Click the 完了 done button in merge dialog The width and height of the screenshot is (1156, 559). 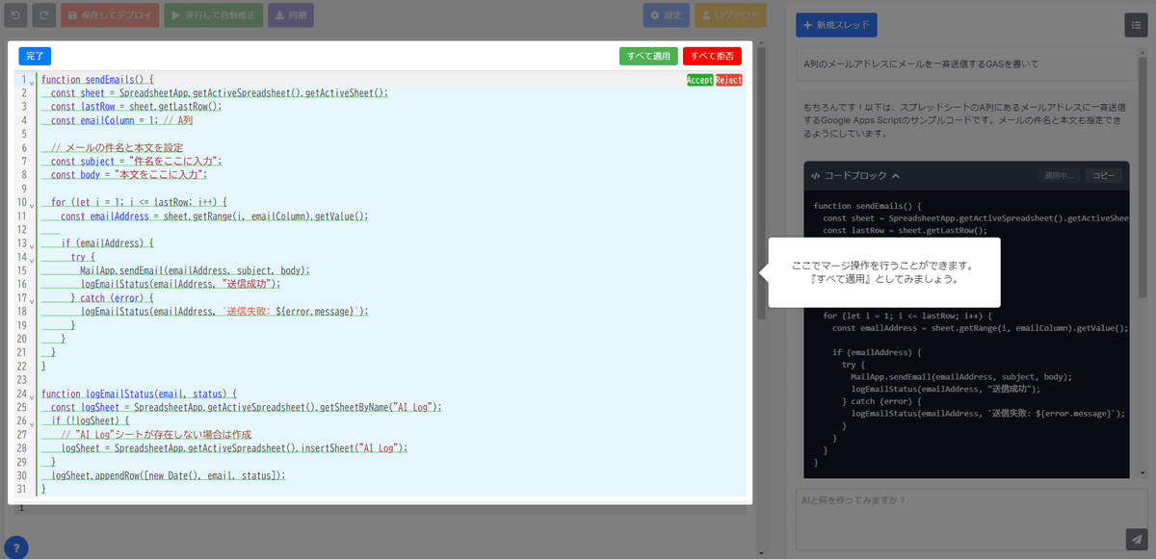[x=35, y=56]
